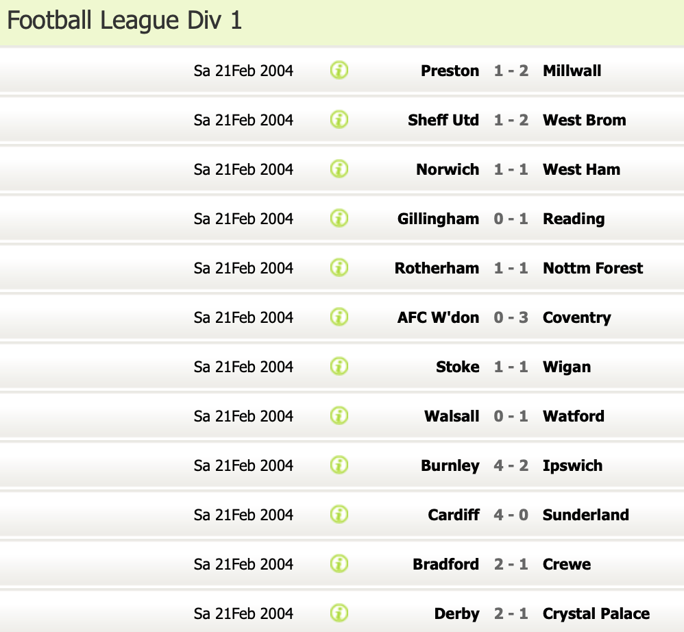Click the Football League Div 1 header
684x632 pixels.
(125, 21)
